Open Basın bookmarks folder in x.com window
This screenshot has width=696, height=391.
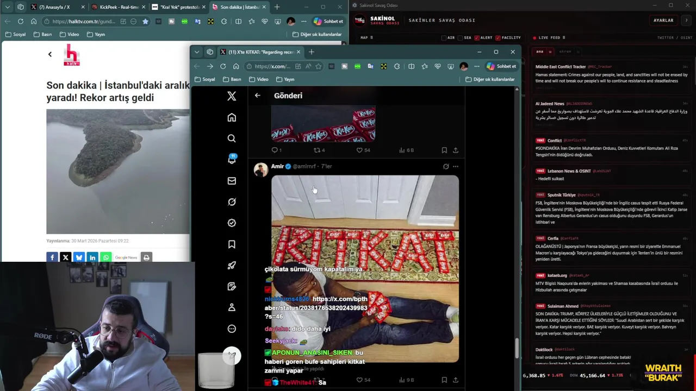232,79
